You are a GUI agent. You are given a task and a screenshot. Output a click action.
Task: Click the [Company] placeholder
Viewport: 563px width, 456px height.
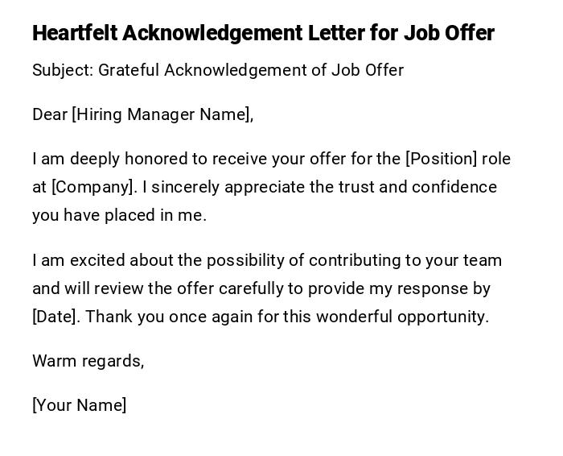click(93, 187)
